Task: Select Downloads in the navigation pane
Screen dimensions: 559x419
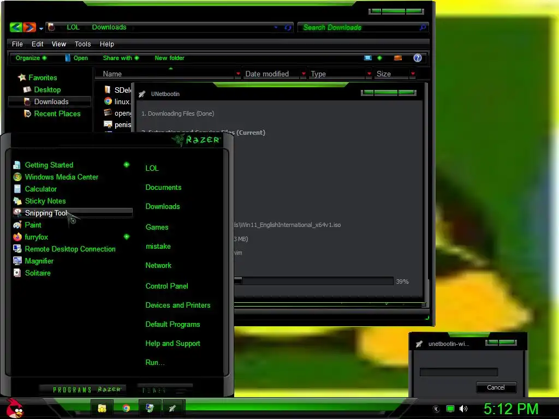Action: click(x=50, y=102)
